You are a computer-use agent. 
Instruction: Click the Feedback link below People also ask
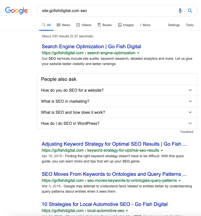point(187,132)
